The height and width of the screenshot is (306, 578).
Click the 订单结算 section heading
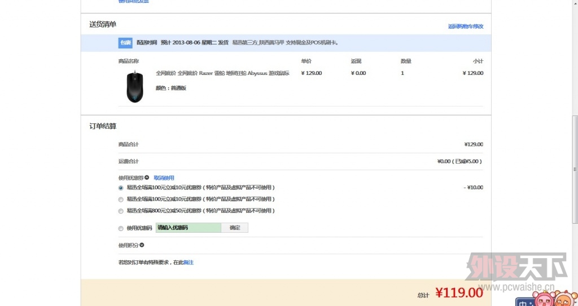tap(103, 126)
